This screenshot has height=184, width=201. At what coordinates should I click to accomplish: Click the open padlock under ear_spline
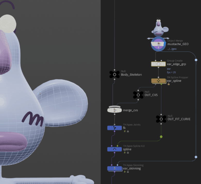(x=169, y=84)
